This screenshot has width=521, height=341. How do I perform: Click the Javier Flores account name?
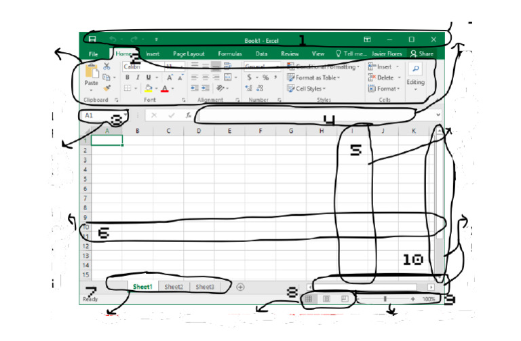[x=387, y=54]
